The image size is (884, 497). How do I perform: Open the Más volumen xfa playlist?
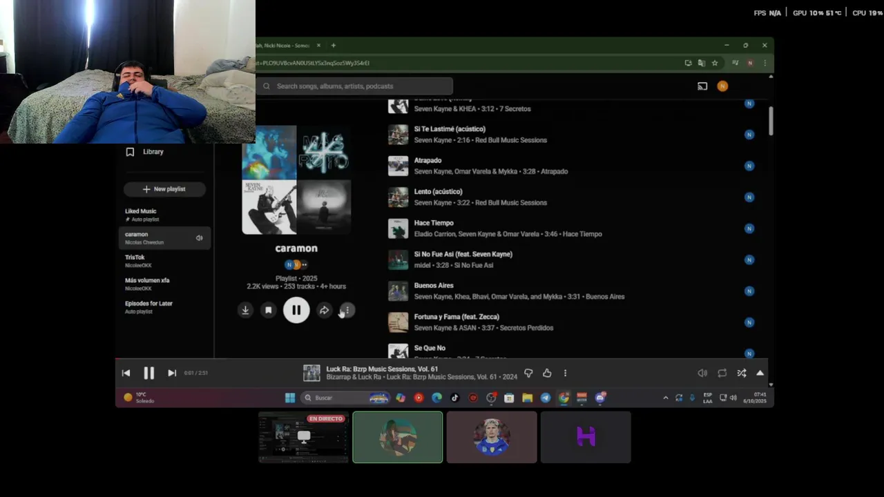click(x=164, y=284)
